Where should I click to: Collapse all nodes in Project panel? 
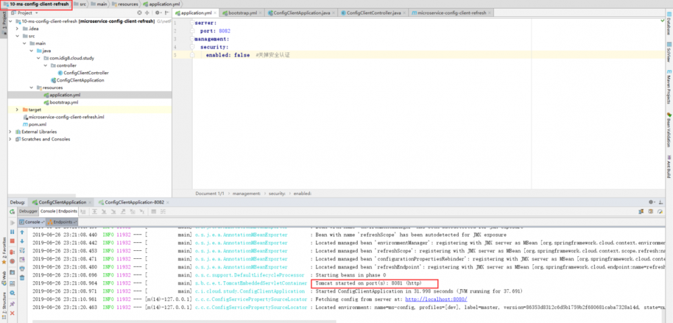coord(148,13)
